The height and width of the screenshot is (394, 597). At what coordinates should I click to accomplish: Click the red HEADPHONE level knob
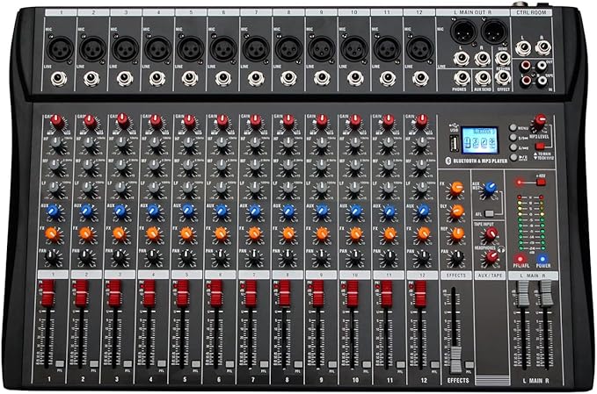tap(491, 257)
